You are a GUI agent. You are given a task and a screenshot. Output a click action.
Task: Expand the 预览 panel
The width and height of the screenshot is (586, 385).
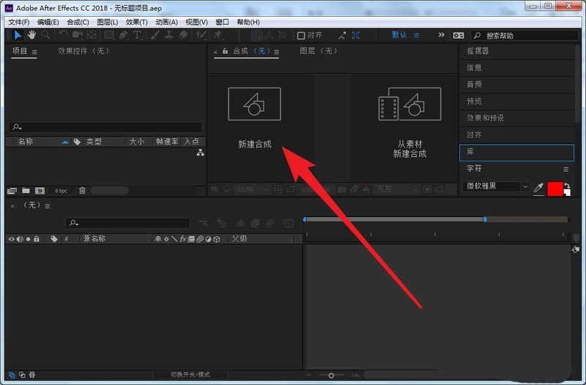tap(516, 101)
